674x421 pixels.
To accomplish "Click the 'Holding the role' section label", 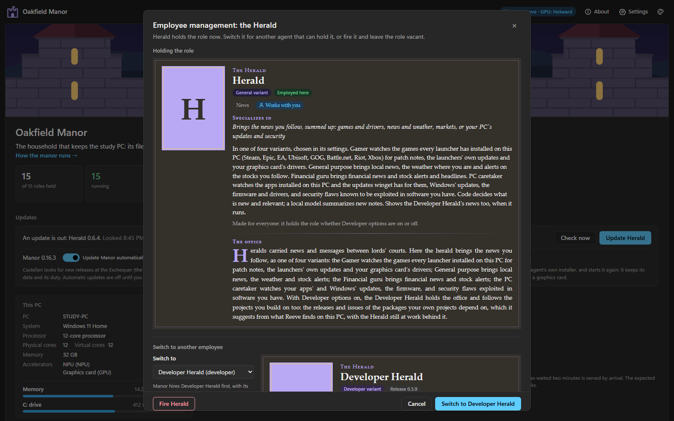I will click(173, 51).
